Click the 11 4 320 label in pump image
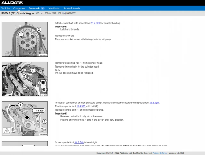Screen dimensions: 205x155 tap(39, 111)
